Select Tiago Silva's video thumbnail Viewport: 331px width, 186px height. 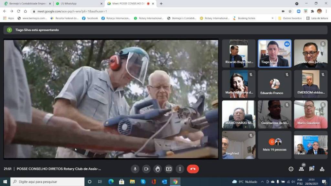point(274,53)
